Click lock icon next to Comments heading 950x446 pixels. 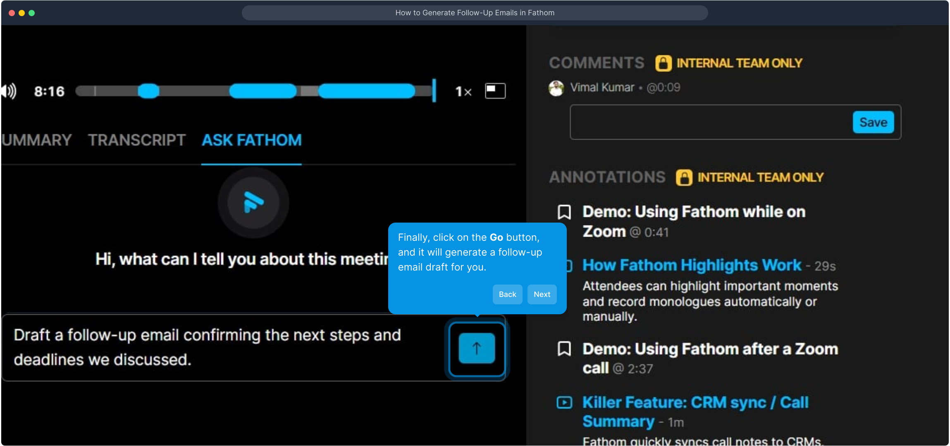point(663,63)
